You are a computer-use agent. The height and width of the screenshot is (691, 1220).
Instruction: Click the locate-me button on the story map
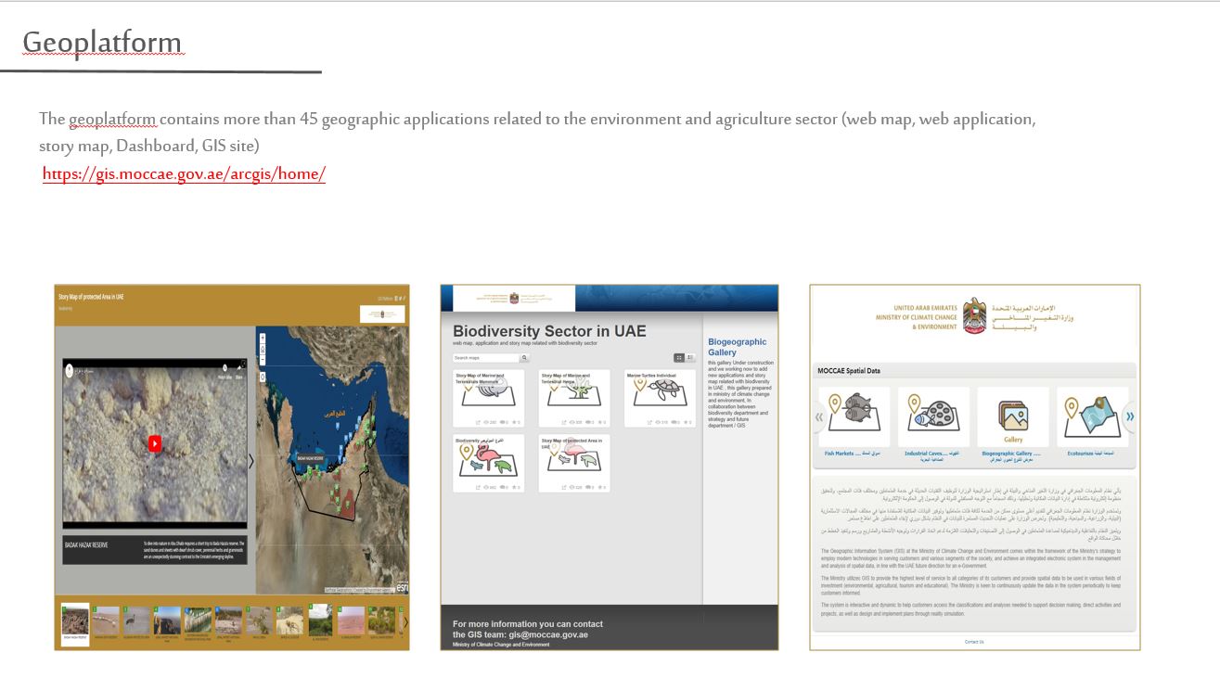263,377
